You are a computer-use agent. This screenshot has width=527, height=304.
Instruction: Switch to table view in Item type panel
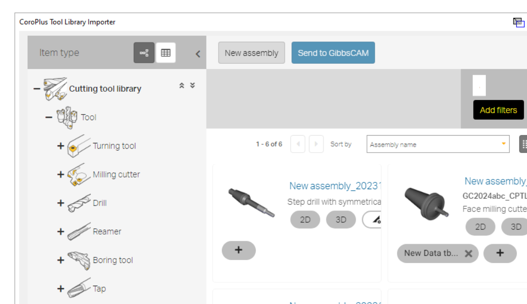click(x=166, y=53)
